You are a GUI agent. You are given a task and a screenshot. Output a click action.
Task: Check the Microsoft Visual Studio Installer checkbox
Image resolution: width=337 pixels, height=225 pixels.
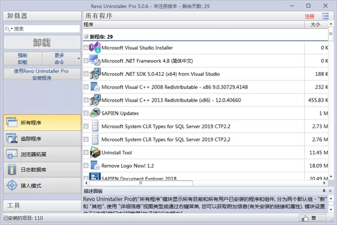[86, 47]
